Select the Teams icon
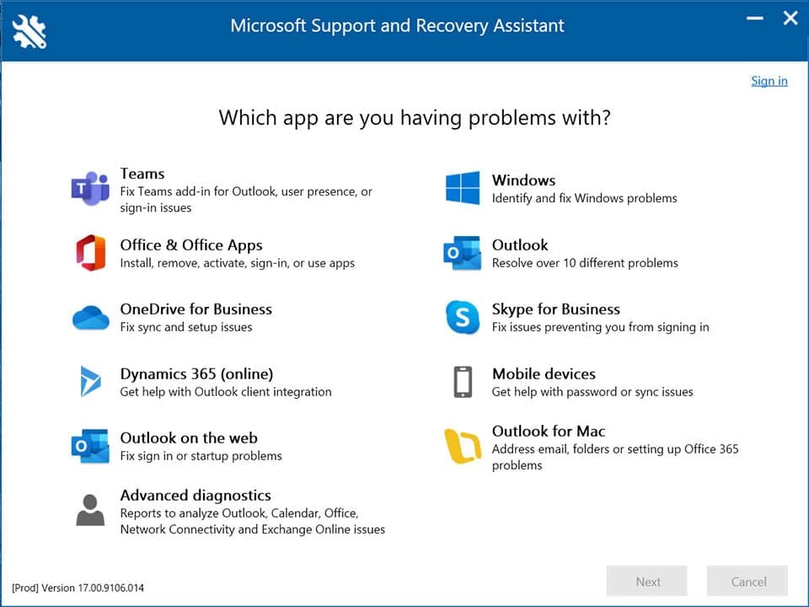The image size is (809, 607). [x=89, y=188]
